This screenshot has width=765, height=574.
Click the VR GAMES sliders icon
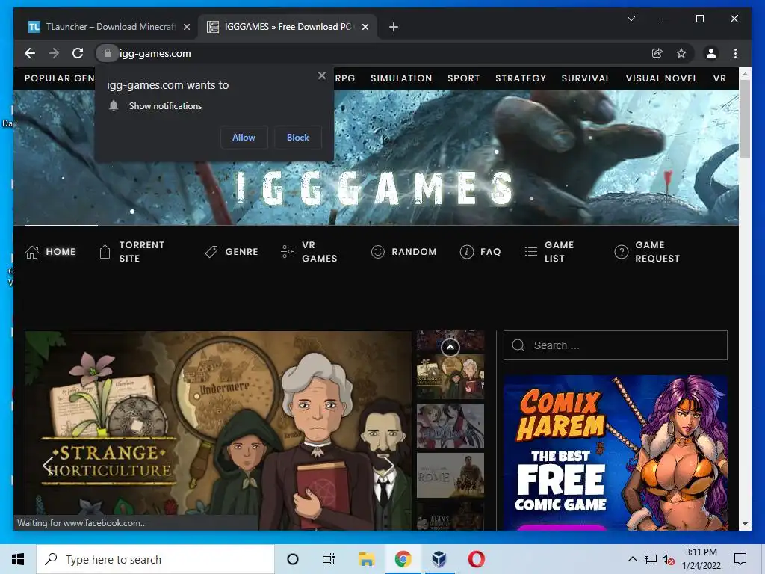[288, 251]
